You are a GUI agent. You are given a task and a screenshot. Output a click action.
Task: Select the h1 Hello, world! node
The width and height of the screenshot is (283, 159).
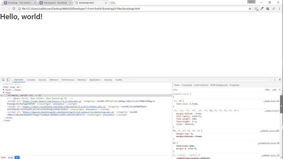click(86, 95)
